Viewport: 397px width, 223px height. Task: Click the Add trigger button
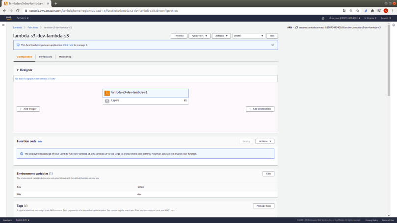[x=28, y=109]
